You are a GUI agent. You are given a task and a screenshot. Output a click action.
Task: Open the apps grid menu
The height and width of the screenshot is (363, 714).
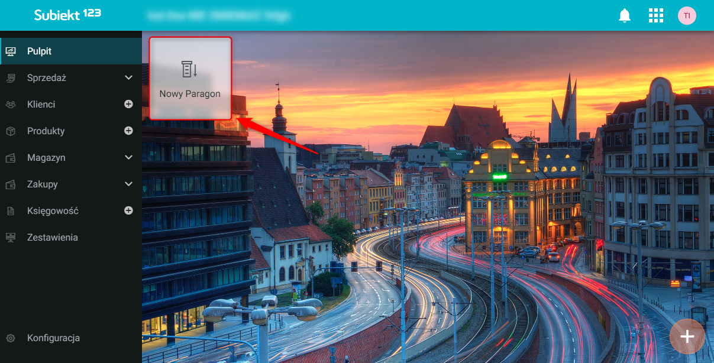[x=656, y=15]
